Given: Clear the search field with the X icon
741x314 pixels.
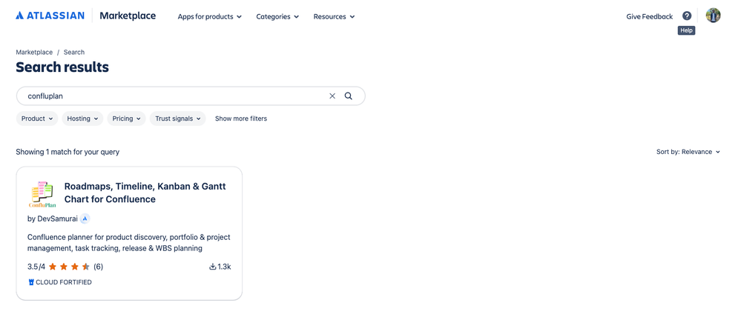Looking at the screenshot, I should point(332,96).
